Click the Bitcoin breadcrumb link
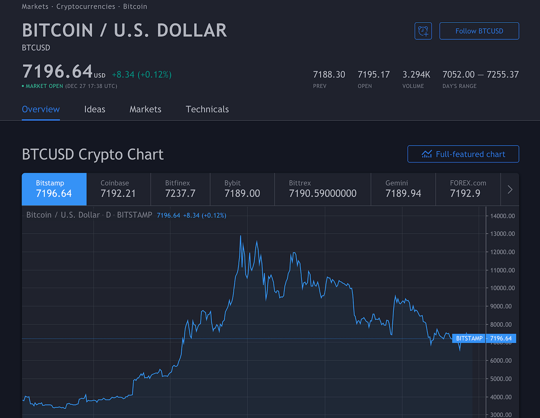This screenshot has height=418, width=540. [x=135, y=6]
